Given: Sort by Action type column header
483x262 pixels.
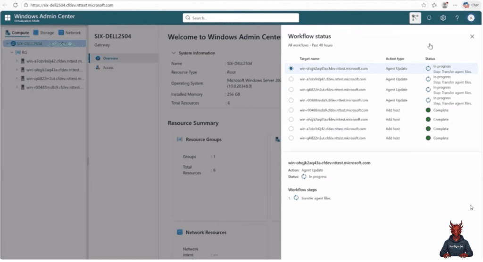Looking at the screenshot, I should click(395, 58).
